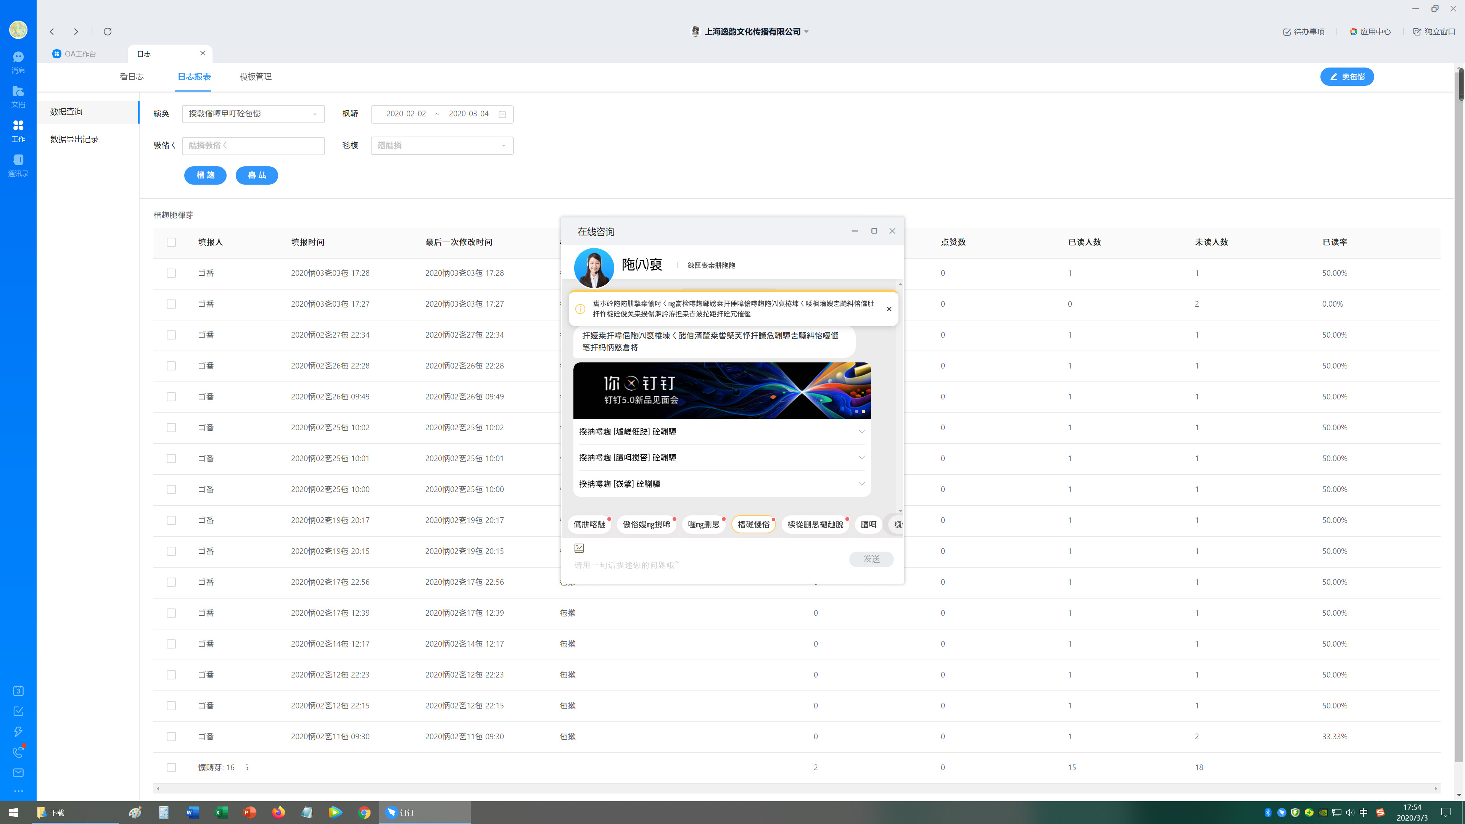Open 应用中心 app center
The width and height of the screenshot is (1465, 824).
point(1370,32)
